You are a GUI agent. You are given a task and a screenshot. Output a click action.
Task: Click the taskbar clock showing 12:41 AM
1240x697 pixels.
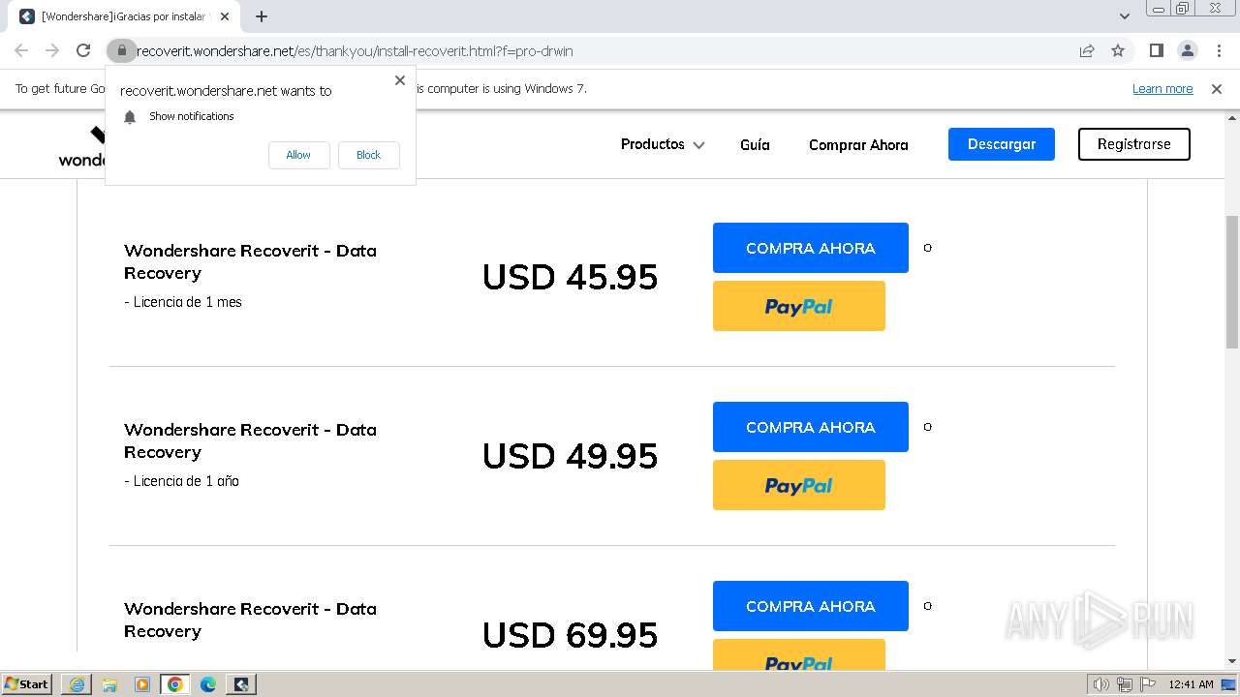pos(1191,684)
